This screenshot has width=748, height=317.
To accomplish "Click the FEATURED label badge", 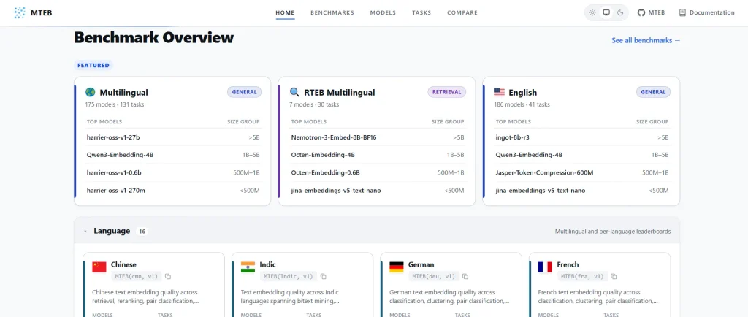I will 93,65.
